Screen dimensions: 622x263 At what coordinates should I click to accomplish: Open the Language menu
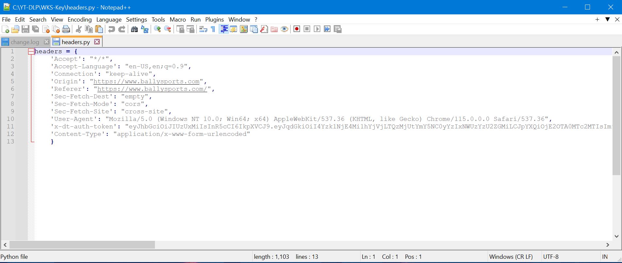[109, 20]
